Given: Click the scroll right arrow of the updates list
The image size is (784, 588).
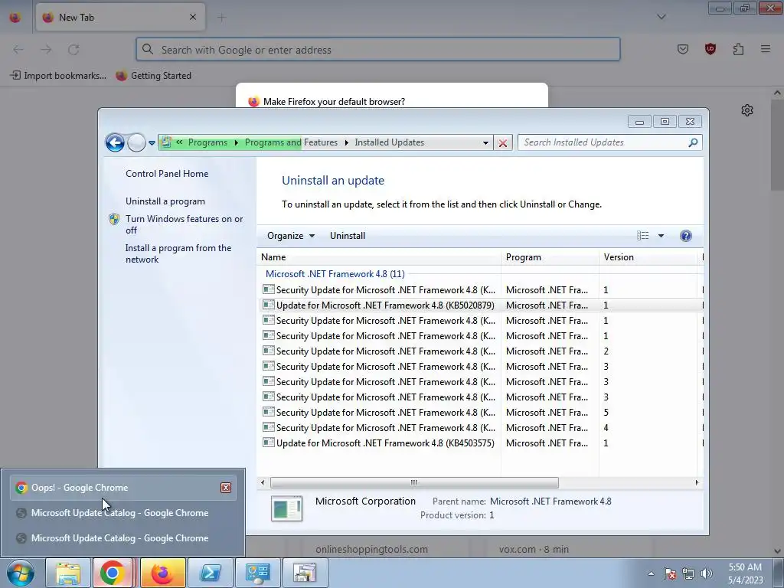Looking at the screenshot, I should pyautogui.click(x=696, y=482).
